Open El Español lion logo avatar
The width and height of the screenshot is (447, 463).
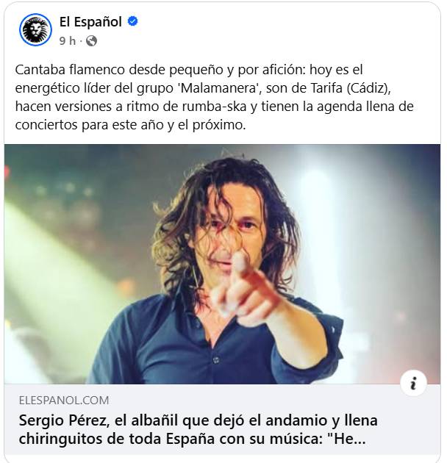[x=36, y=29]
